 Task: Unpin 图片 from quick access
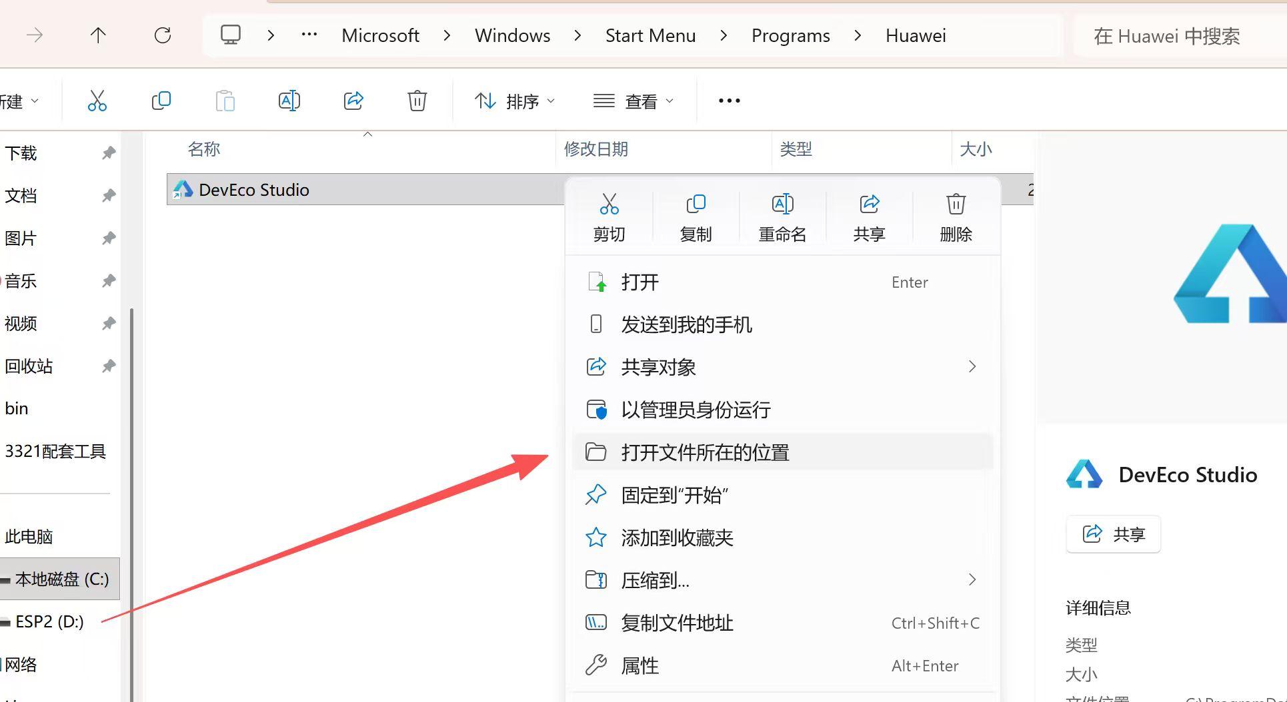[x=109, y=238]
